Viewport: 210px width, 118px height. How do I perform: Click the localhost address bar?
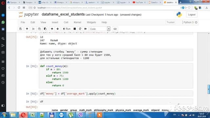(104, 8)
